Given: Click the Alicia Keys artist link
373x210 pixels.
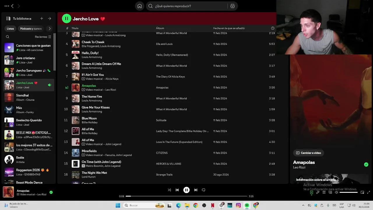Looking at the screenshot, I should 112,79.
